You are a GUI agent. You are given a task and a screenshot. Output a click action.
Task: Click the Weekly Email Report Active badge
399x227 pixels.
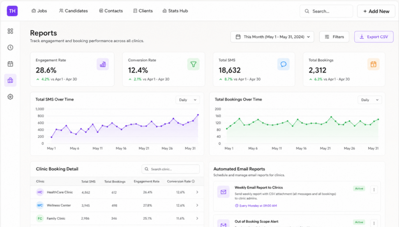click(359, 188)
